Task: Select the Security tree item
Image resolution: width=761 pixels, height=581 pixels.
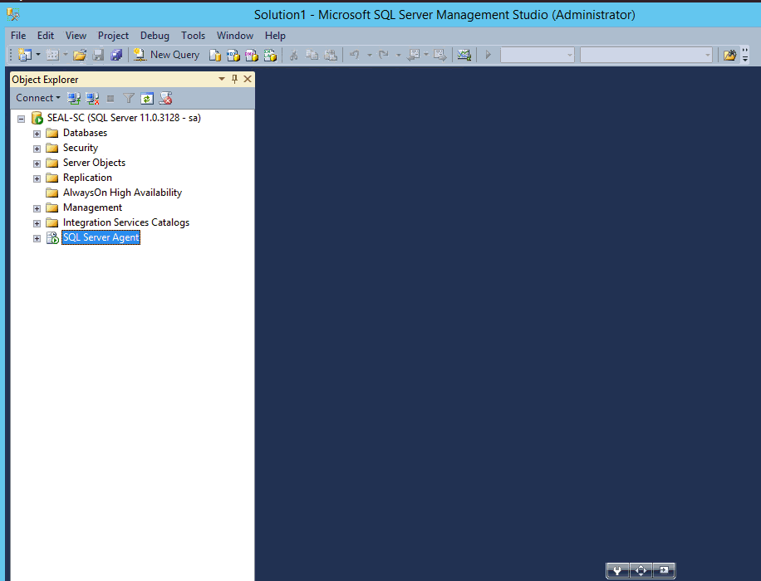Action: (x=81, y=148)
